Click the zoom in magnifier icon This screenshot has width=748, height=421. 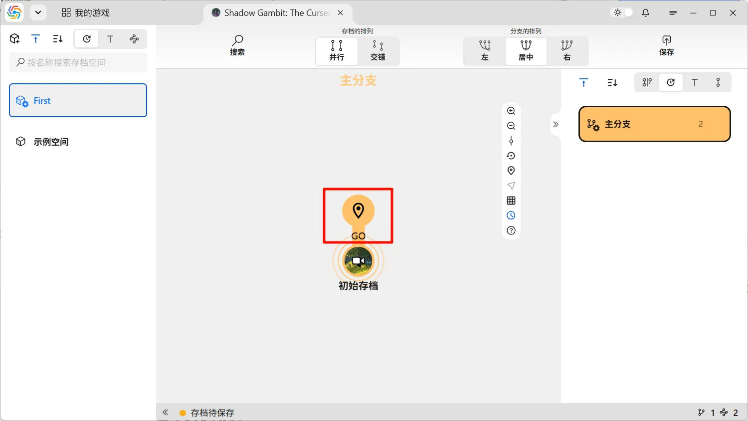[511, 111]
